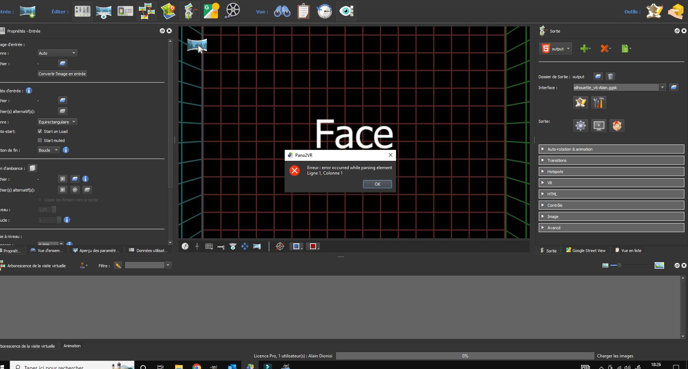Switch to the Vue d'ensemble tab
688x369 pixels.
point(46,250)
